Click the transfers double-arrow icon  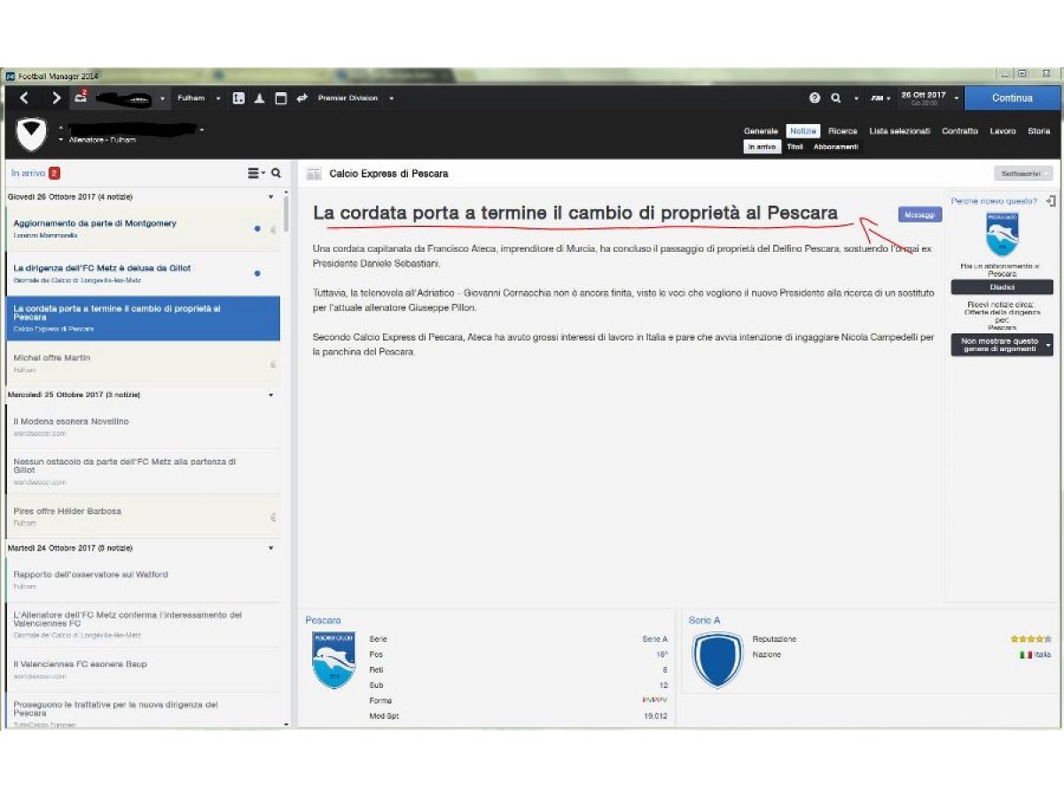[x=302, y=98]
